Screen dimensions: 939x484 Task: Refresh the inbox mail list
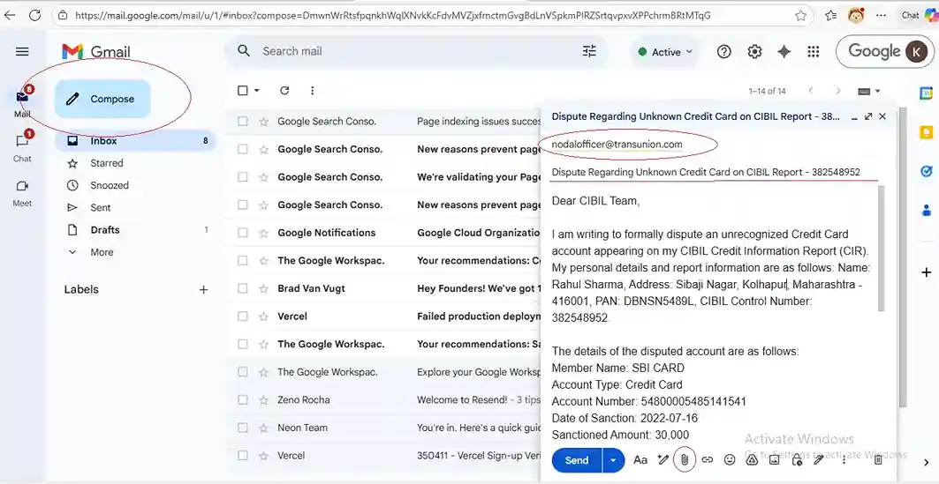(284, 91)
